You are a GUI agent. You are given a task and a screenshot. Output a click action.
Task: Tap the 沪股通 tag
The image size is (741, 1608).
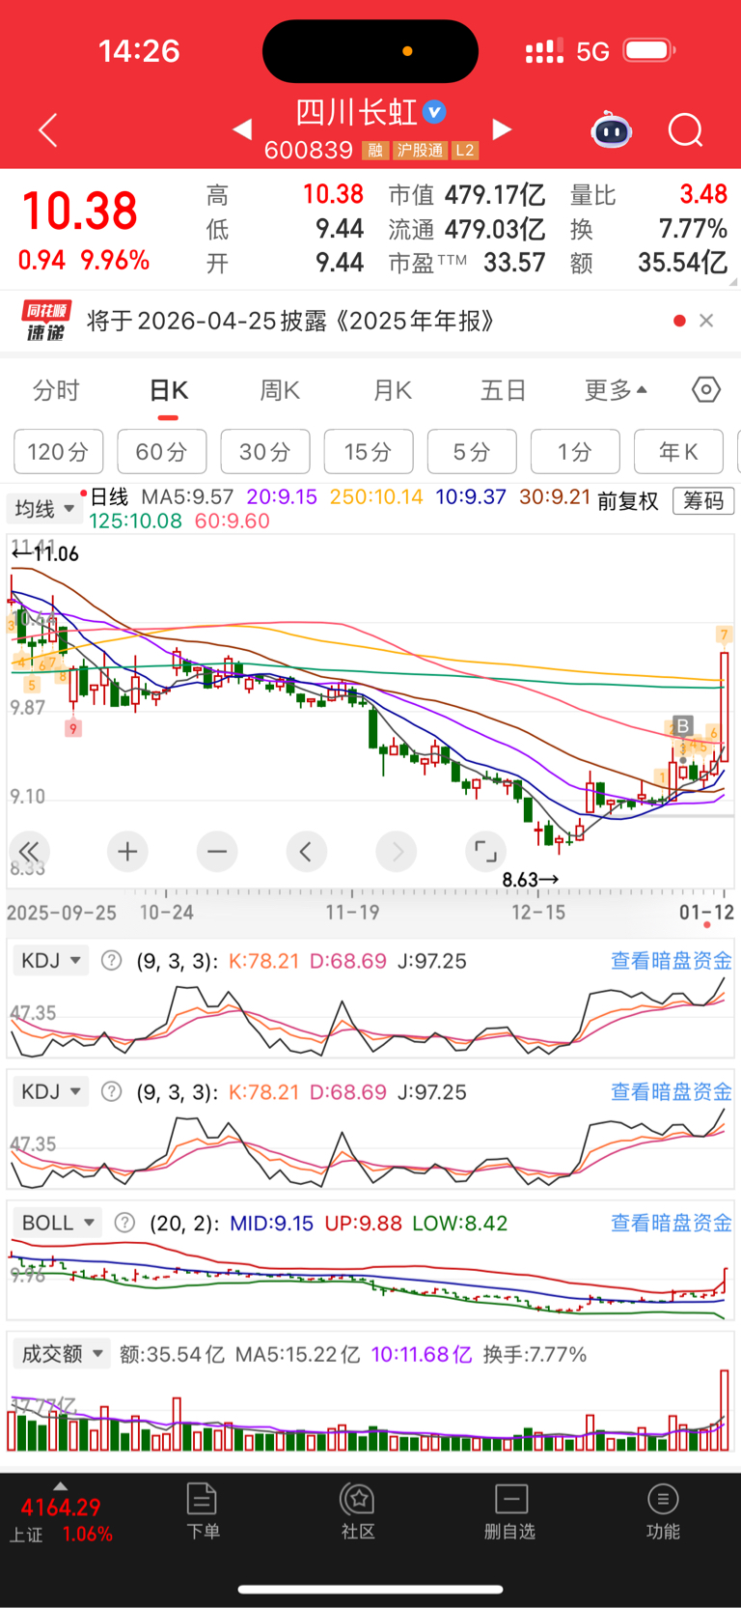421,151
